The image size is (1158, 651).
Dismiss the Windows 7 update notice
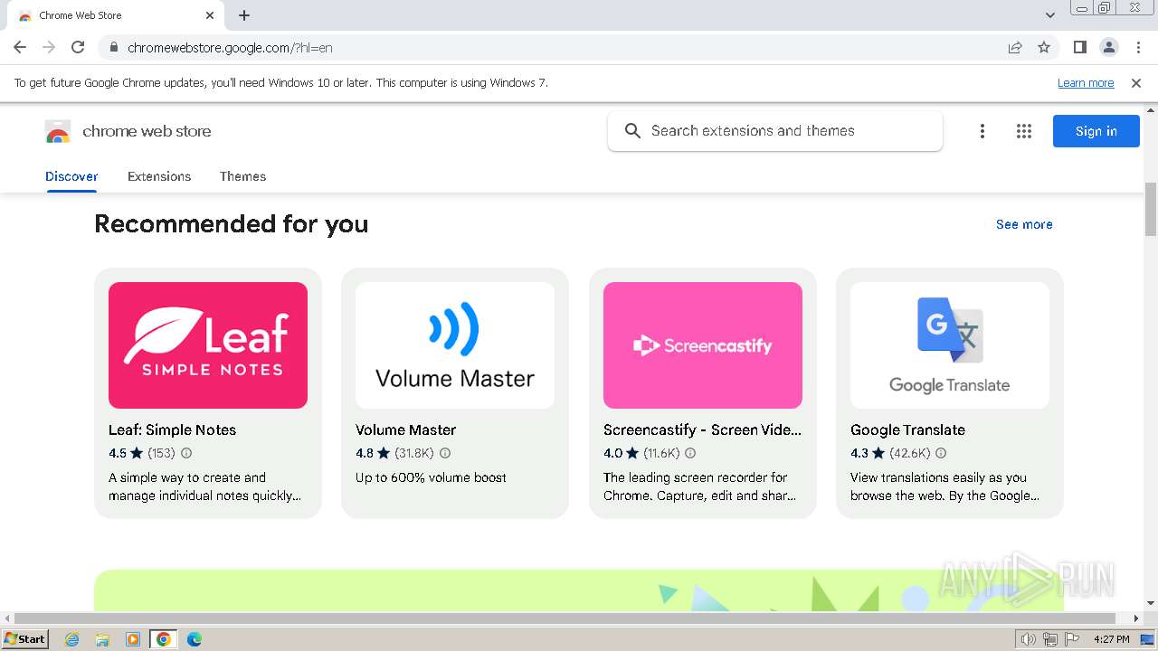(1136, 82)
